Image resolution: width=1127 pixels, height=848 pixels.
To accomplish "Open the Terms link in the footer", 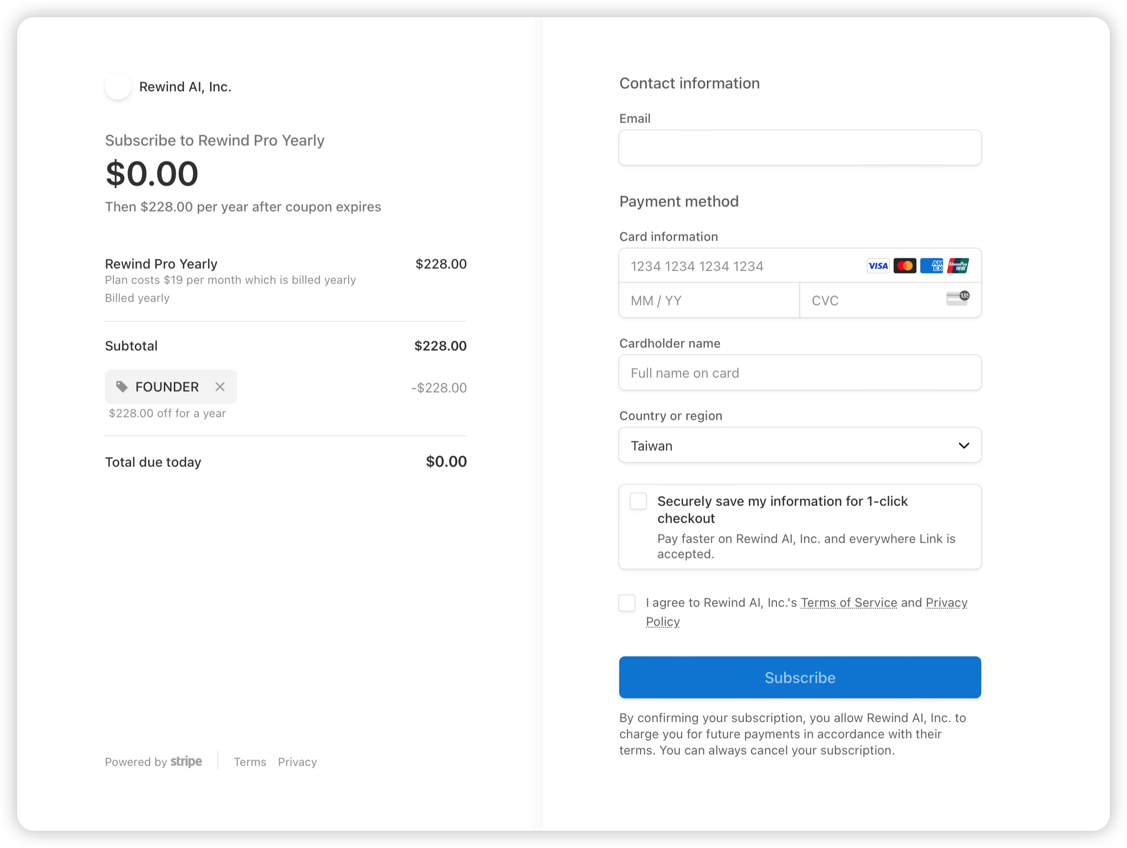I will click(250, 762).
